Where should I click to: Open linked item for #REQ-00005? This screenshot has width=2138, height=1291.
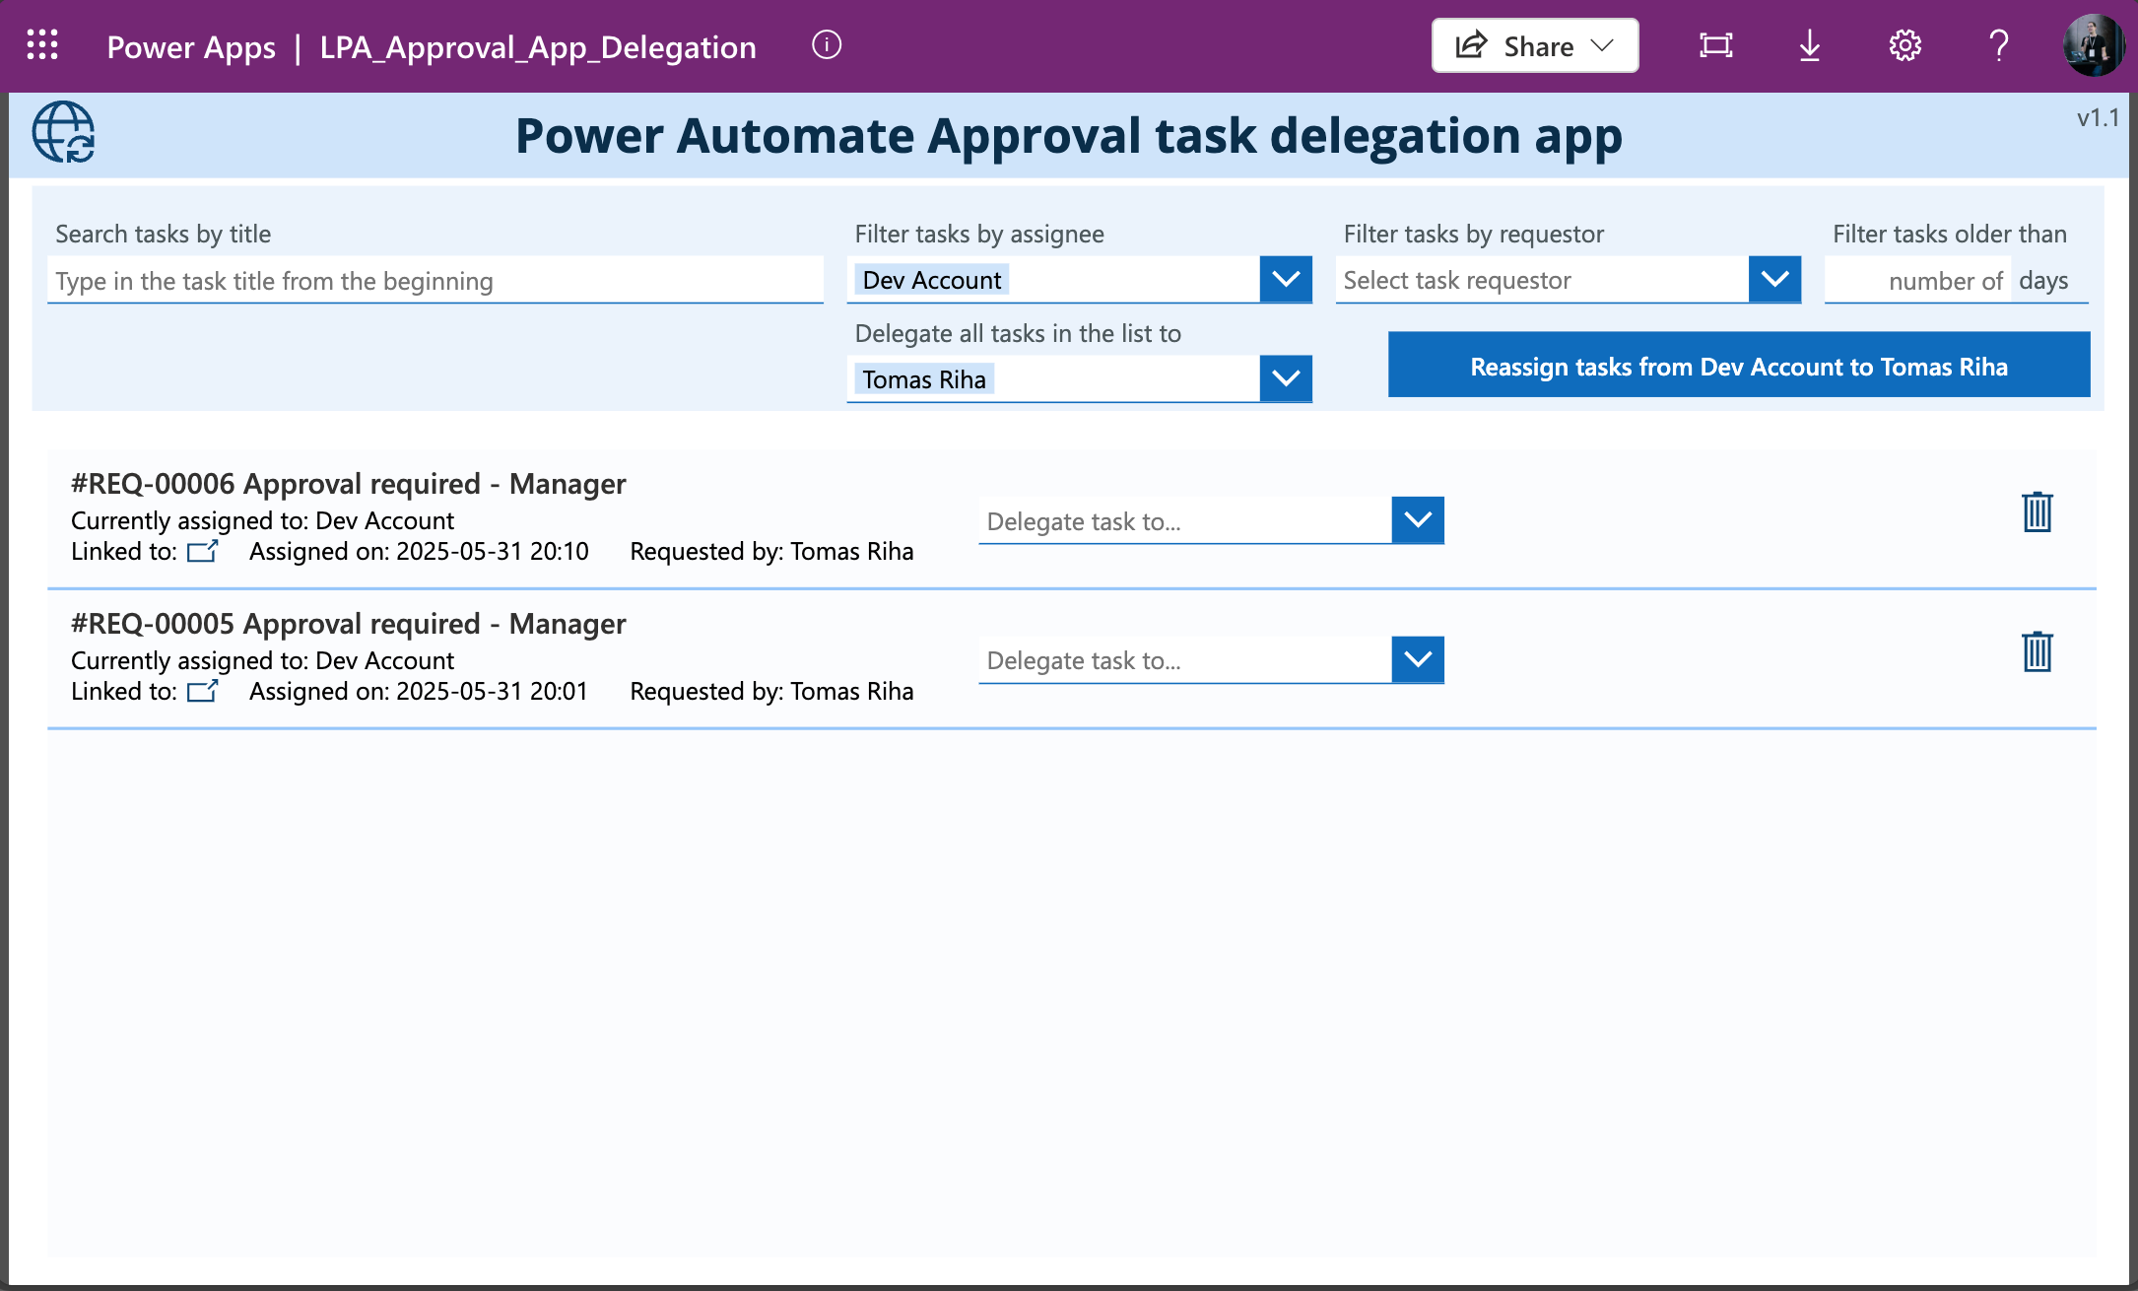pyautogui.click(x=203, y=691)
